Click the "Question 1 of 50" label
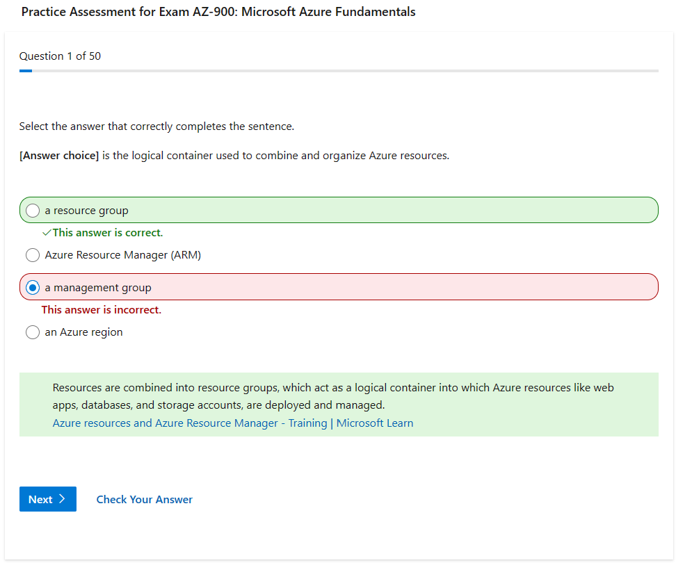 click(x=60, y=56)
